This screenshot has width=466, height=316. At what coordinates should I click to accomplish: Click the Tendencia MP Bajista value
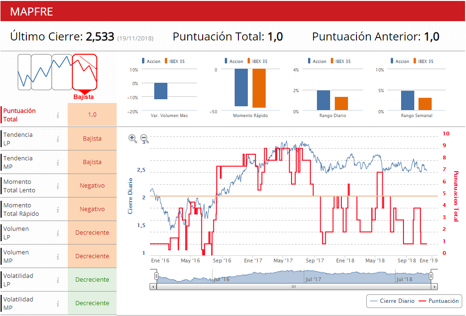pyautogui.click(x=92, y=162)
